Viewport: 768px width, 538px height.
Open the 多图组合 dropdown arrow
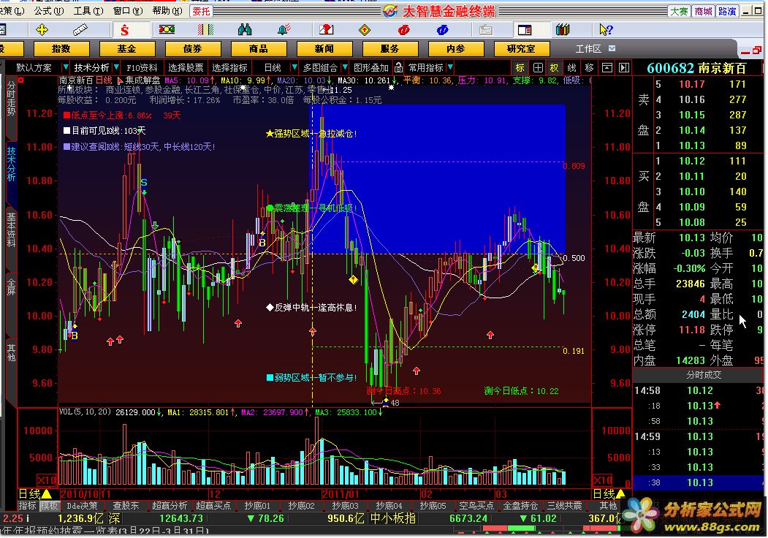(345, 67)
